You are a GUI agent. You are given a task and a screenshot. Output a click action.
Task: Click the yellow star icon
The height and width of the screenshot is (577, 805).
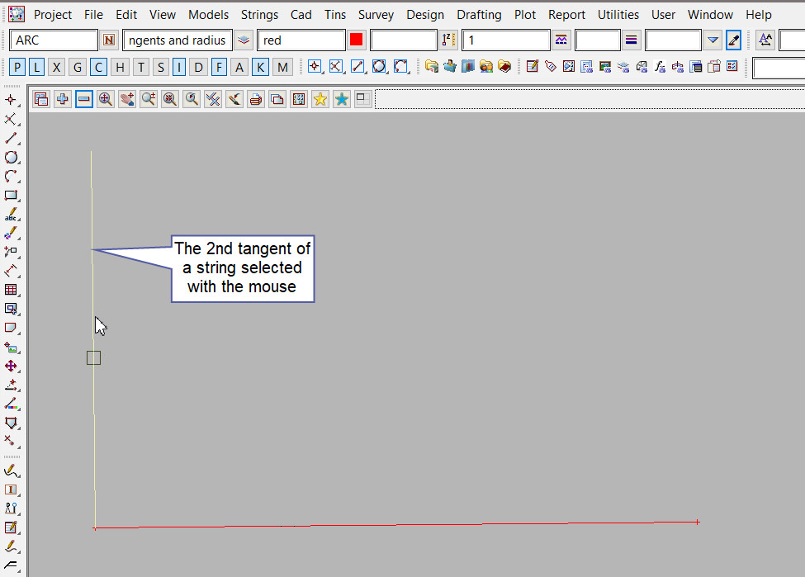point(320,99)
